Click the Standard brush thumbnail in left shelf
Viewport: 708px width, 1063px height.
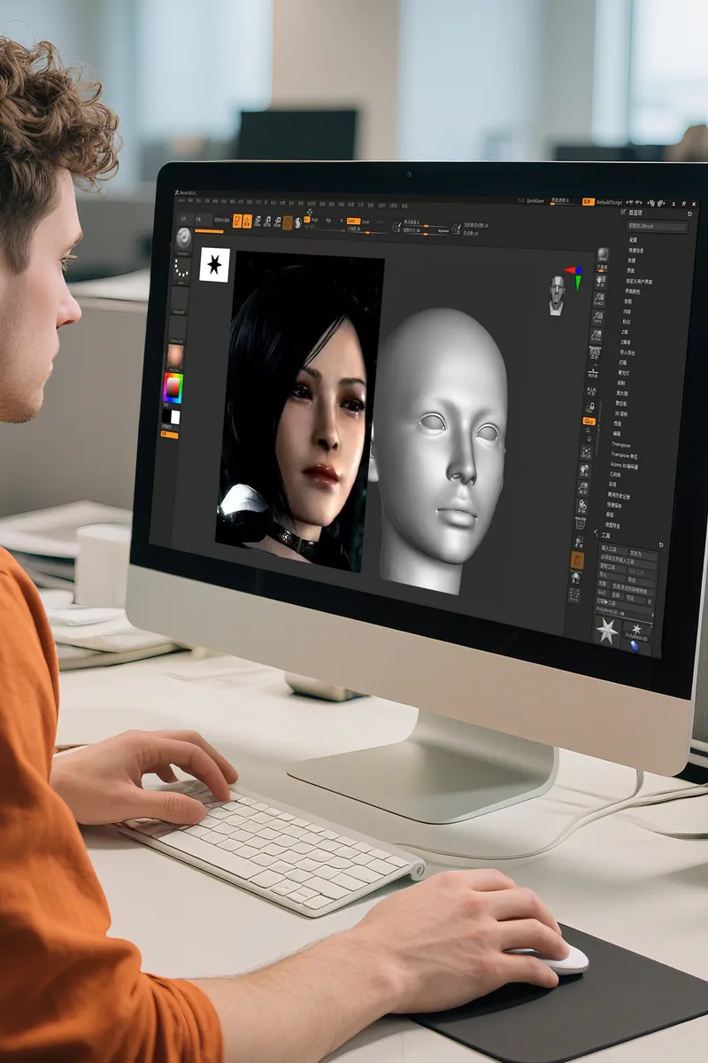[x=184, y=238]
